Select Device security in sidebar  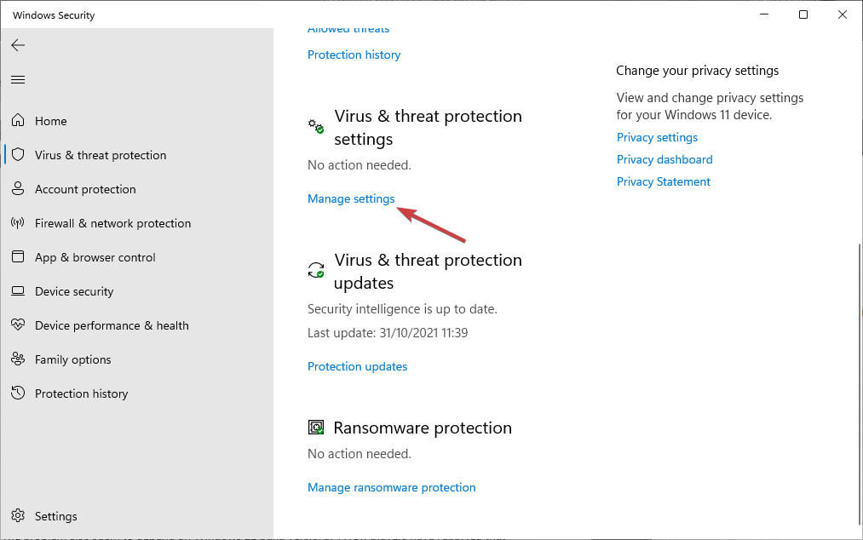pos(74,291)
